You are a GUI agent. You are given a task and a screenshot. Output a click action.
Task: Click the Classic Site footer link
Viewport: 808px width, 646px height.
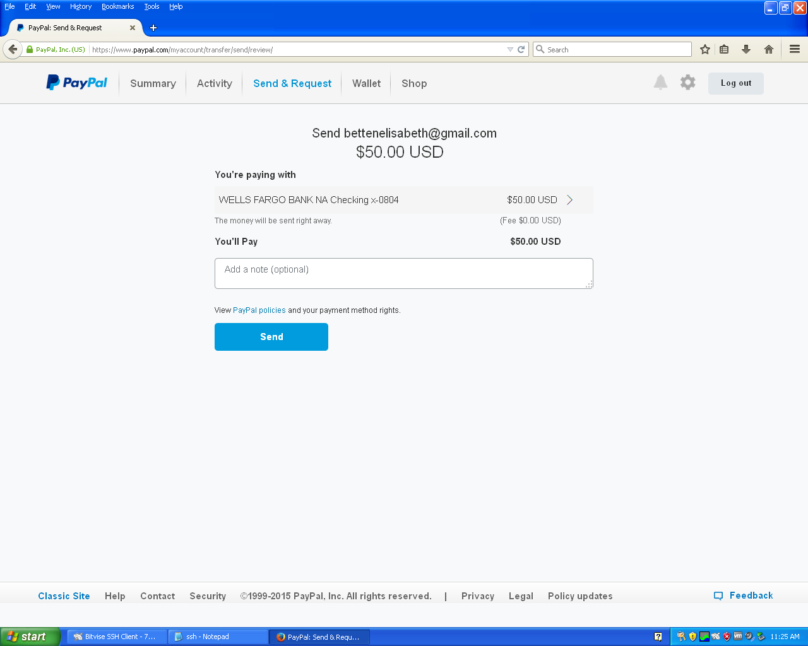click(x=64, y=596)
